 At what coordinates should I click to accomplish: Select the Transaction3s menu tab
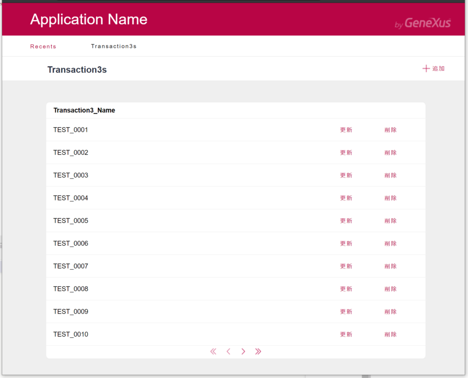point(114,46)
